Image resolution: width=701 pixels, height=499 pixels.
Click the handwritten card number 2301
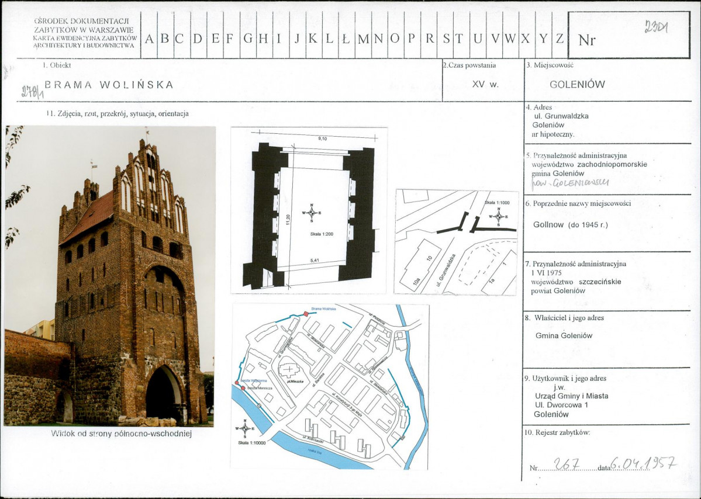(657, 27)
